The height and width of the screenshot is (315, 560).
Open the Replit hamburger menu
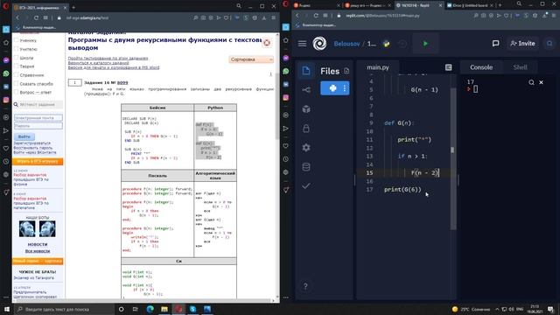click(302, 44)
